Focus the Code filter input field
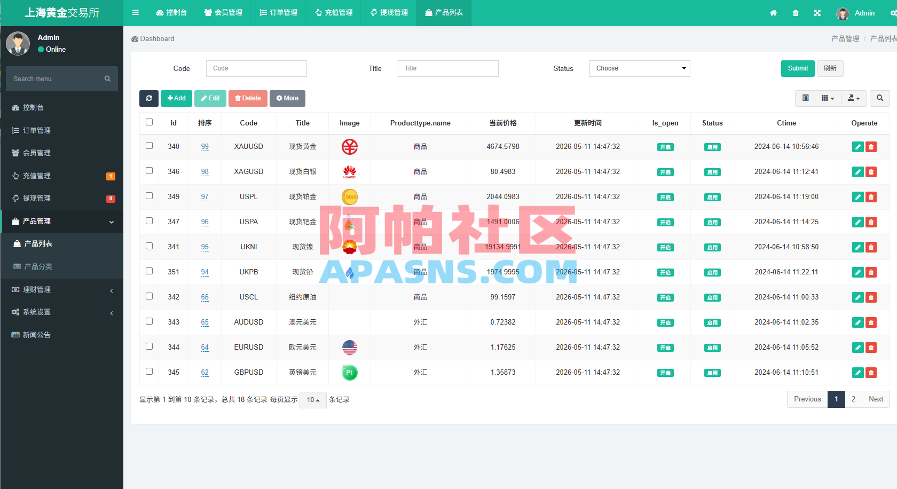 pyautogui.click(x=256, y=68)
